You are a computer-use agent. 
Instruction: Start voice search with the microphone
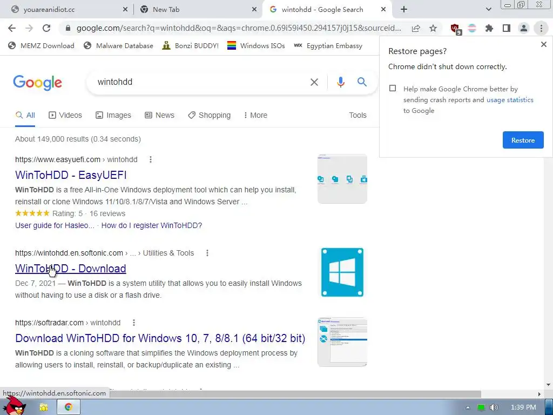coord(340,82)
